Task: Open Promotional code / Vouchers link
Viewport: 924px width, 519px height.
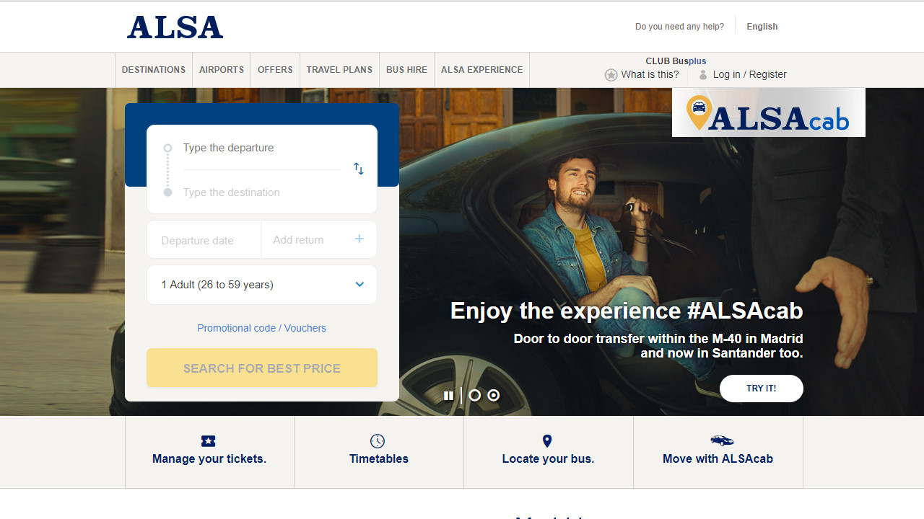Action: tap(261, 328)
